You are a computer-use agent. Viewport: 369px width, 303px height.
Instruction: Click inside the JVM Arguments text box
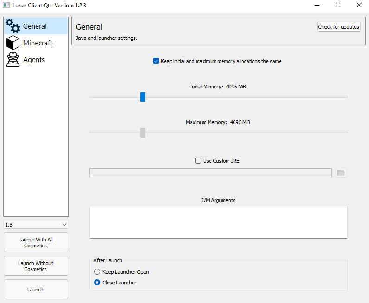[218, 221]
